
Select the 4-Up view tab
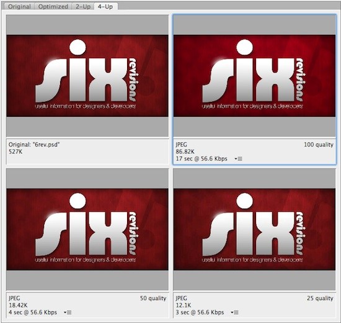pos(105,6)
